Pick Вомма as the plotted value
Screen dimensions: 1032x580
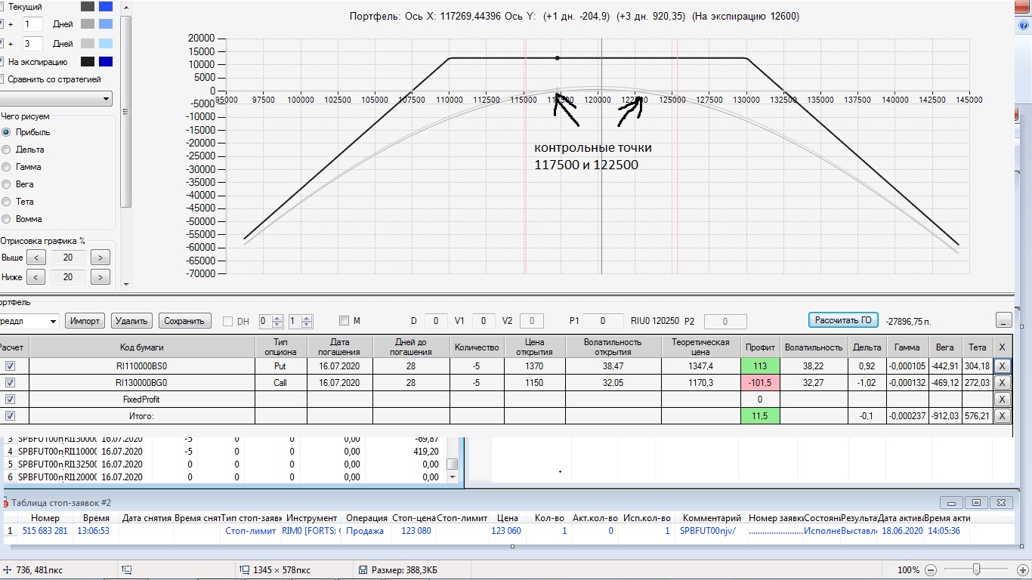[7, 219]
